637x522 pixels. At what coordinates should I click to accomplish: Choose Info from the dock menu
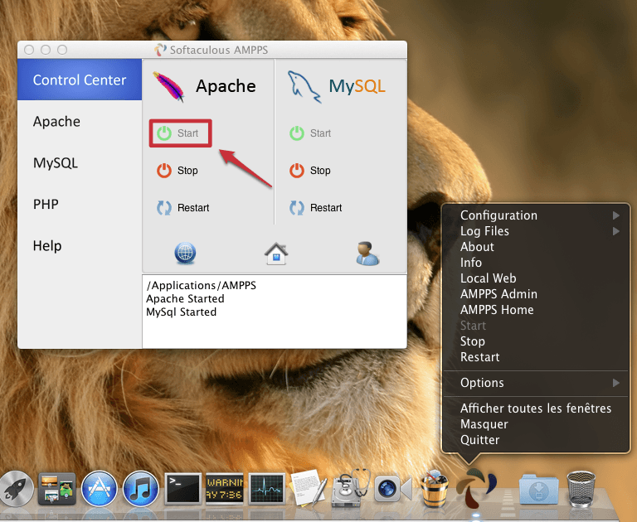point(536,263)
